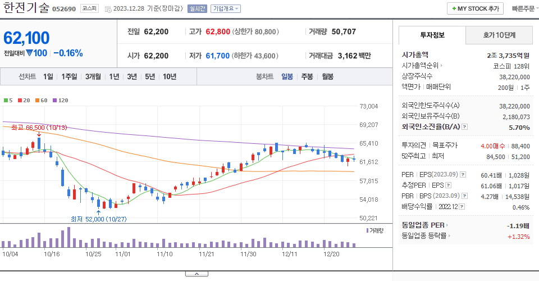Click the 최고 66,500 (10/13) chart marker

(x=39, y=128)
